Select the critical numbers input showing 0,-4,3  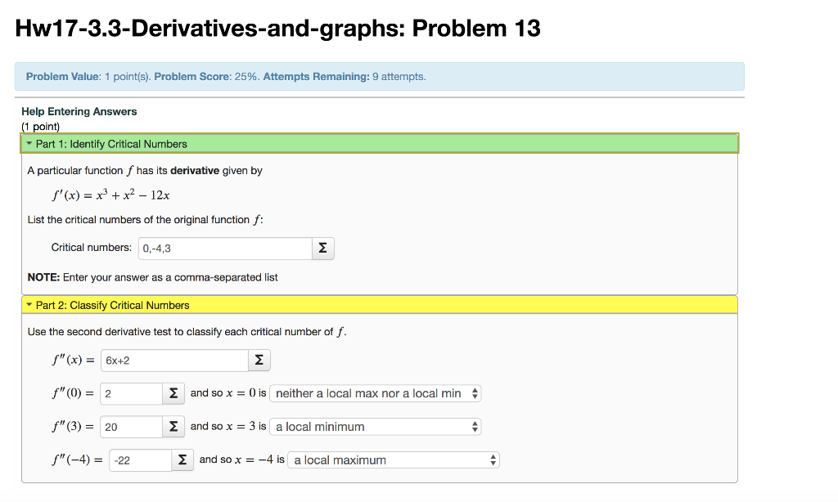225,248
